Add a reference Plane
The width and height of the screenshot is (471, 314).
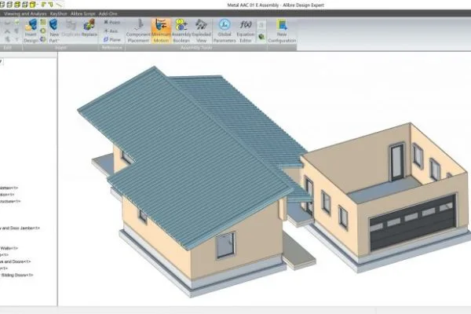coord(111,39)
